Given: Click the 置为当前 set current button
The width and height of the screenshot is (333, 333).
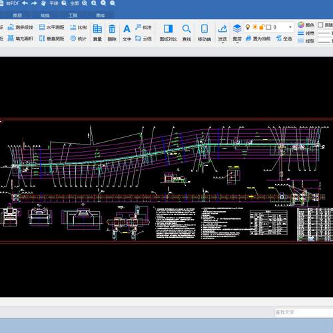Looking at the screenshot, I should click(258, 39).
